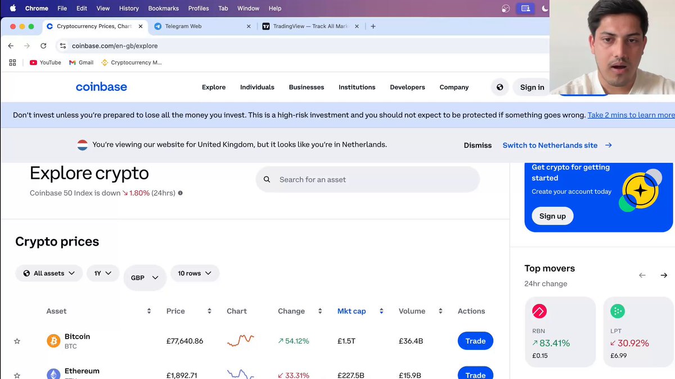The image size is (675, 379).
Task: Open the globe language selector
Action: [x=499, y=87]
